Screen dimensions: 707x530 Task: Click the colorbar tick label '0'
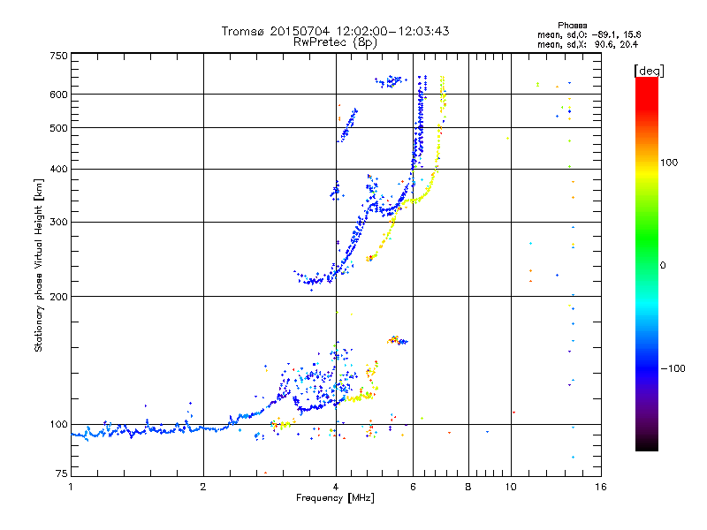(x=663, y=266)
